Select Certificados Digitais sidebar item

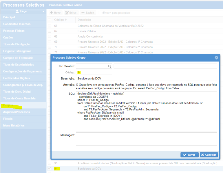(17, 78)
